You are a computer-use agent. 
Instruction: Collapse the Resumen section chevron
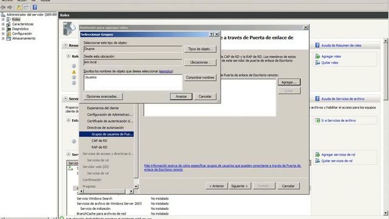tap(66, 45)
